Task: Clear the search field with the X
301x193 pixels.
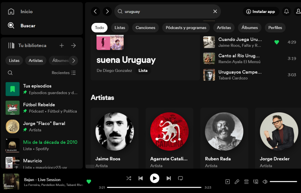Action: point(215,11)
